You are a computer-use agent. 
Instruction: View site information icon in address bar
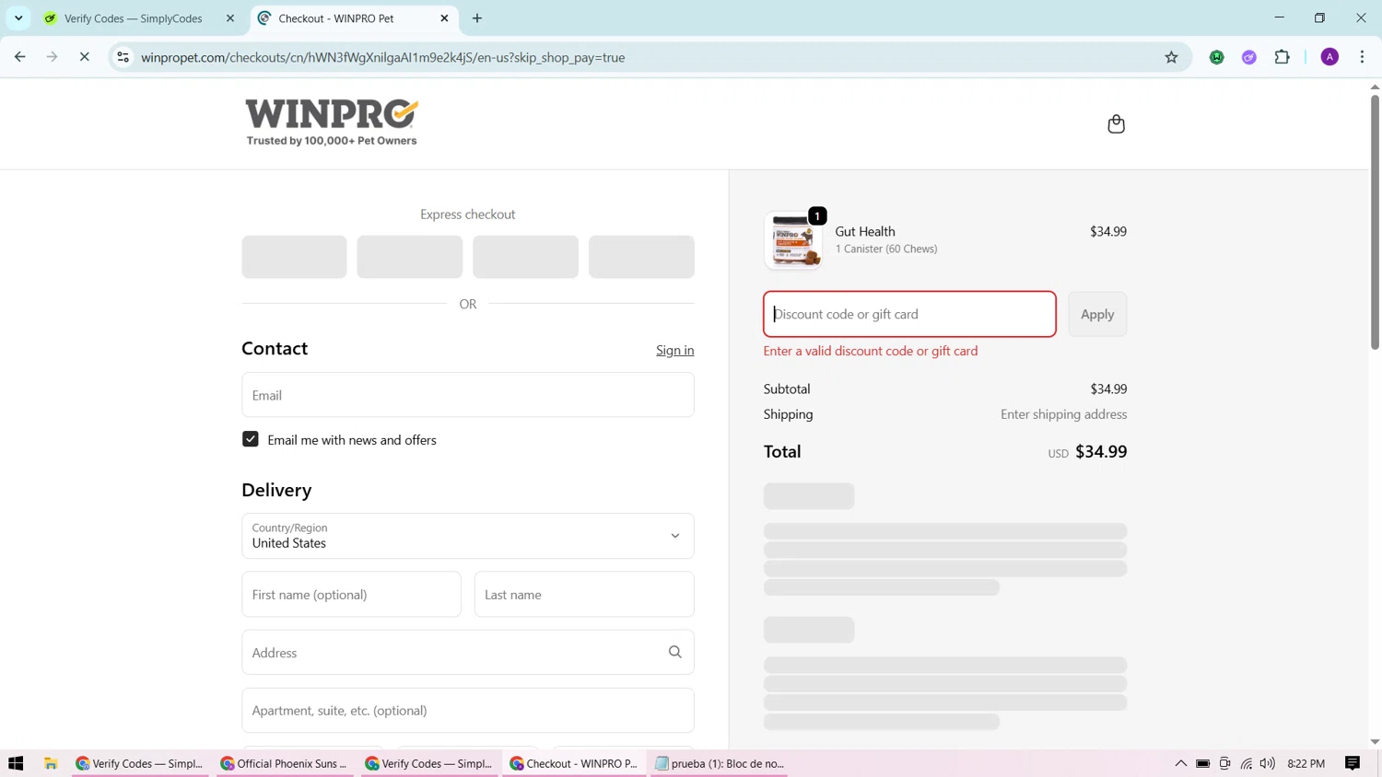click(123, 57)
